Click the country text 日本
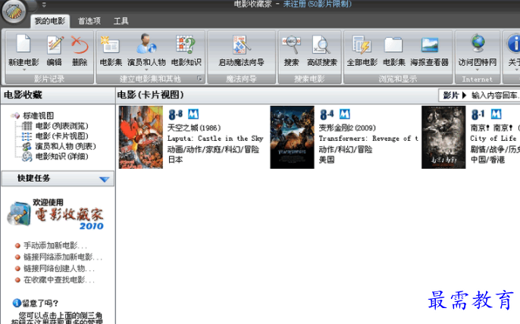The height and width of the screenshot is (324, 520). pos(175,160)
